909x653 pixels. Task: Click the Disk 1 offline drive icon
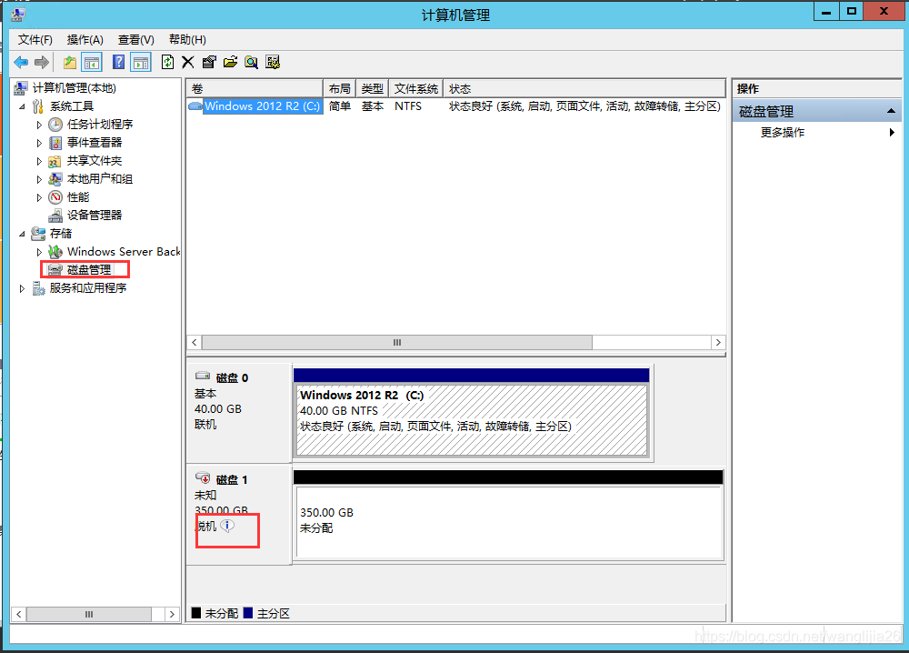point(203,477)
